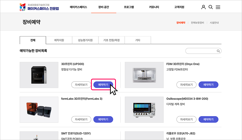Click the title formLabs 3D프린터(FormLabs 3)

82,99
